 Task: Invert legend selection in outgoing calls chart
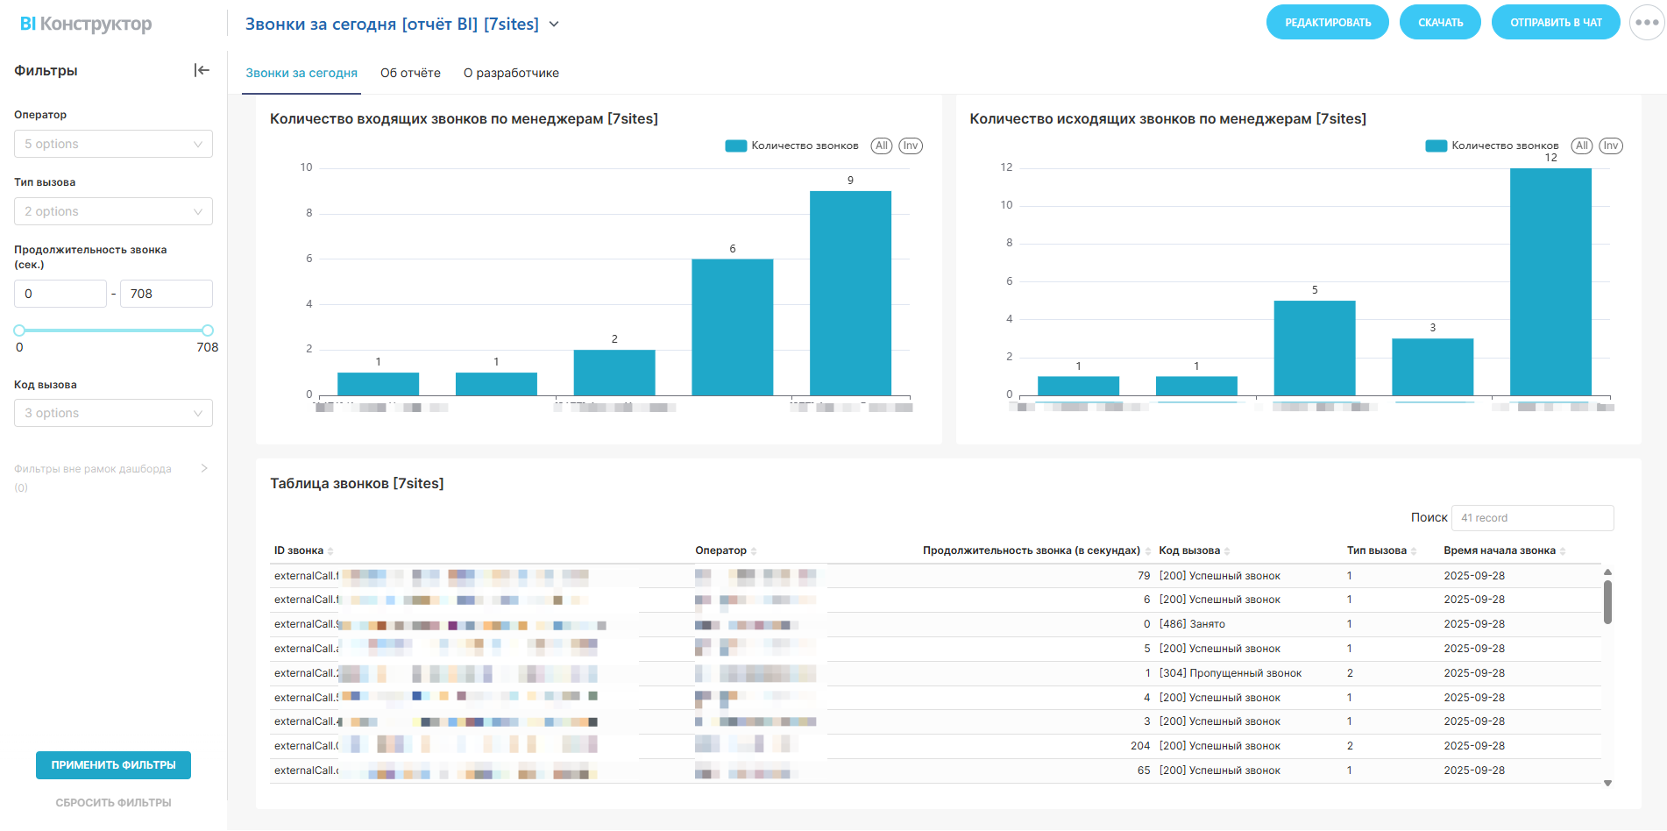[1611, 146]
